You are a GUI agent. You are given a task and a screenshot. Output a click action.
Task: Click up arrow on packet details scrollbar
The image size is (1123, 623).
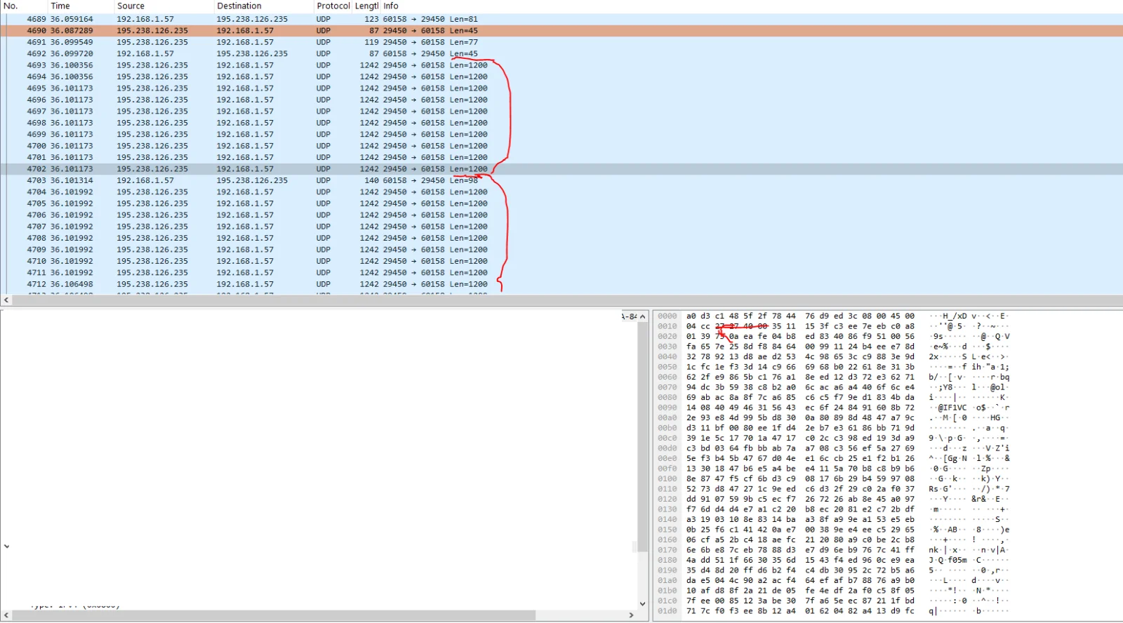[x=642, y=317]
